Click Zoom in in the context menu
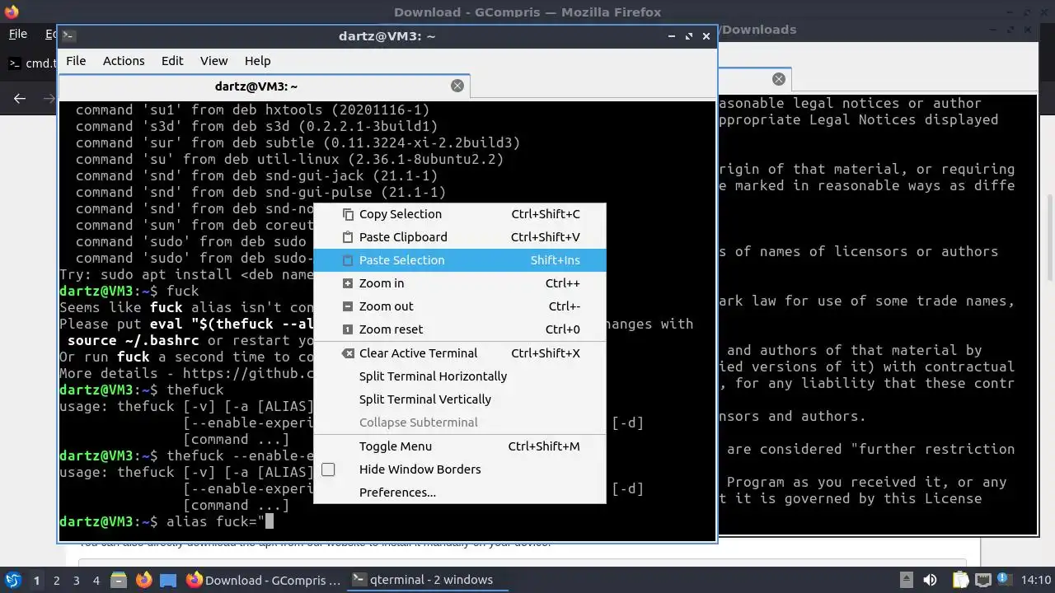Image resolution: width=1055 pixels, height=593 pixels. coord(459,282)
